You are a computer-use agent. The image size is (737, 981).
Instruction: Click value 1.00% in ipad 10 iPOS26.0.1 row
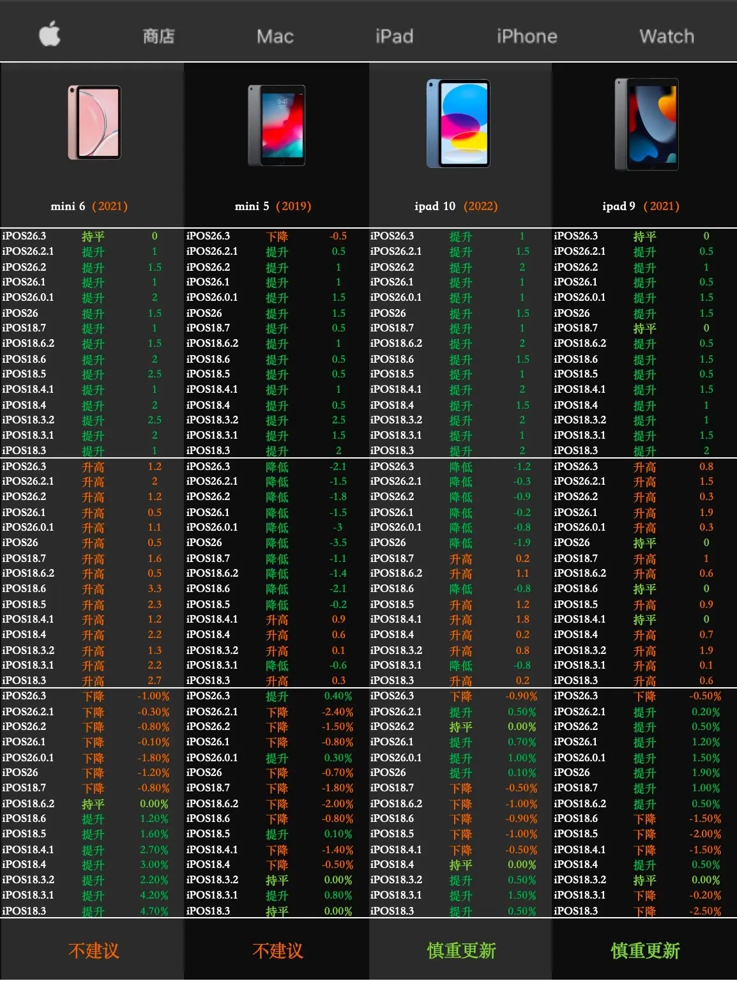point(522,758)
